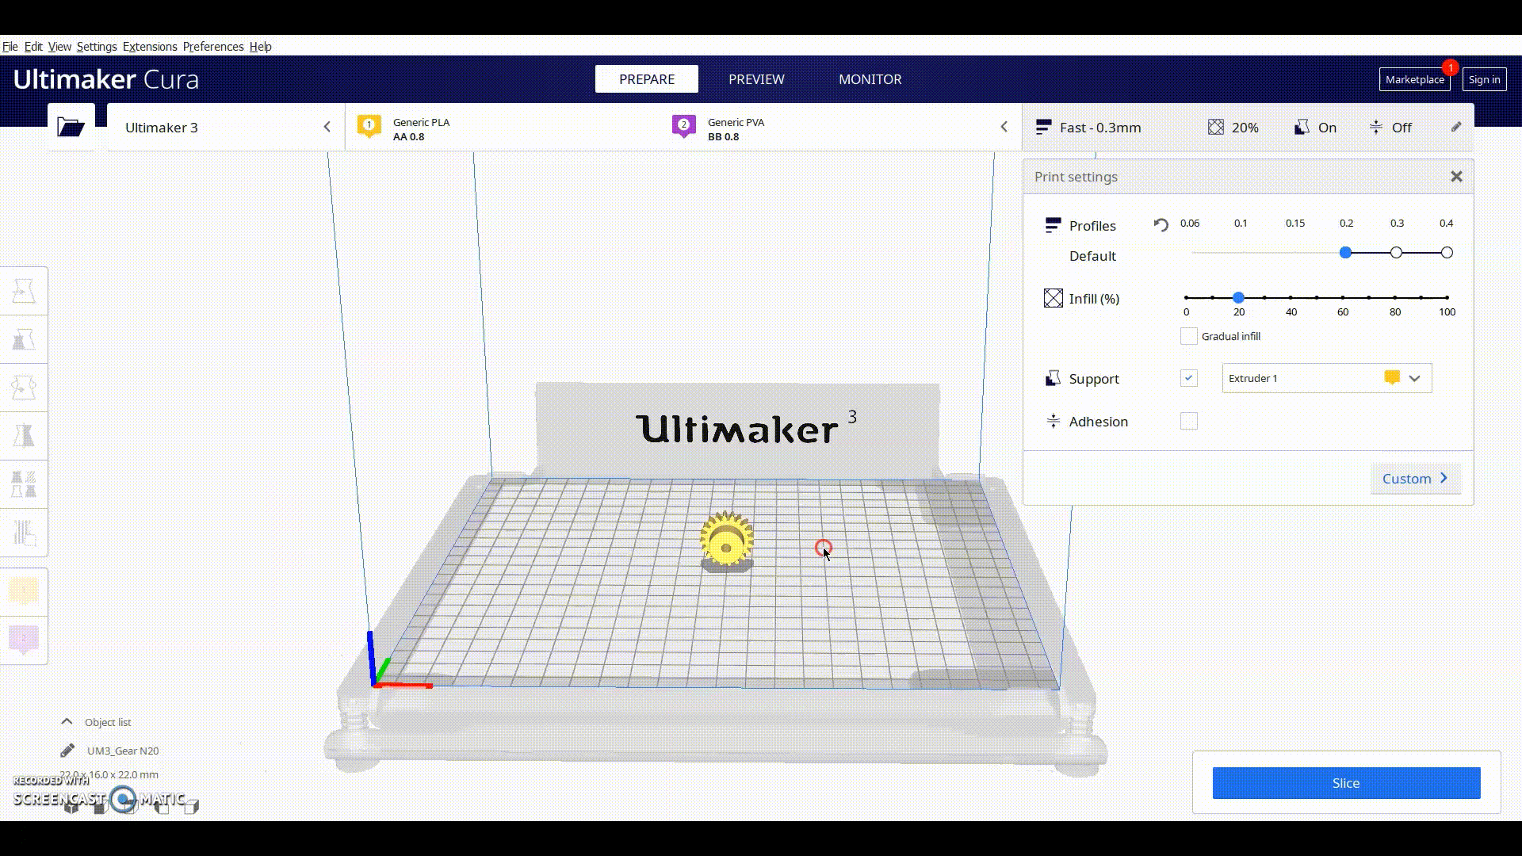1522x856 pixels.
Task: Click the Profiles layers icon in panel
Action: (x=1053, y=225)
